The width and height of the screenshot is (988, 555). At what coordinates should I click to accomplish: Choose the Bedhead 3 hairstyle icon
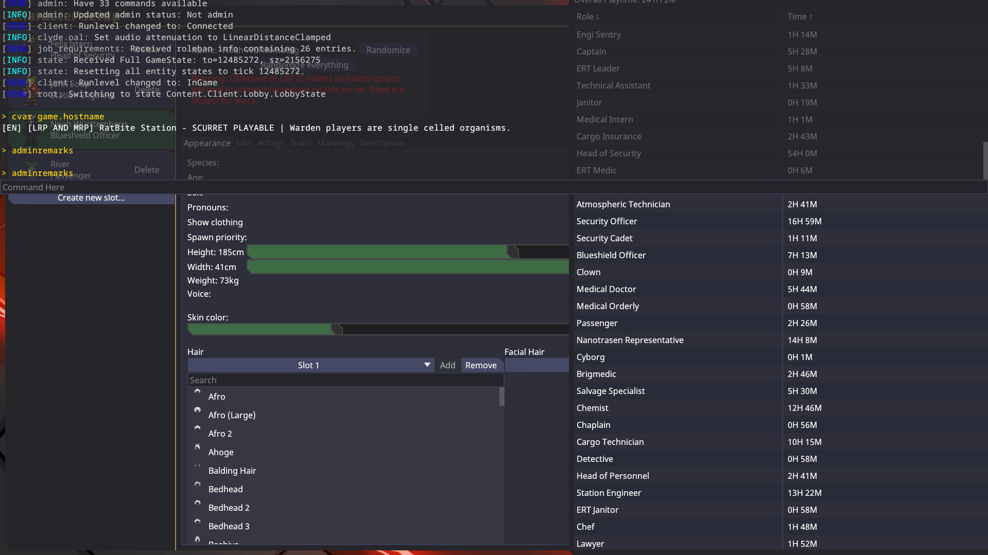(x=197, y=522)
